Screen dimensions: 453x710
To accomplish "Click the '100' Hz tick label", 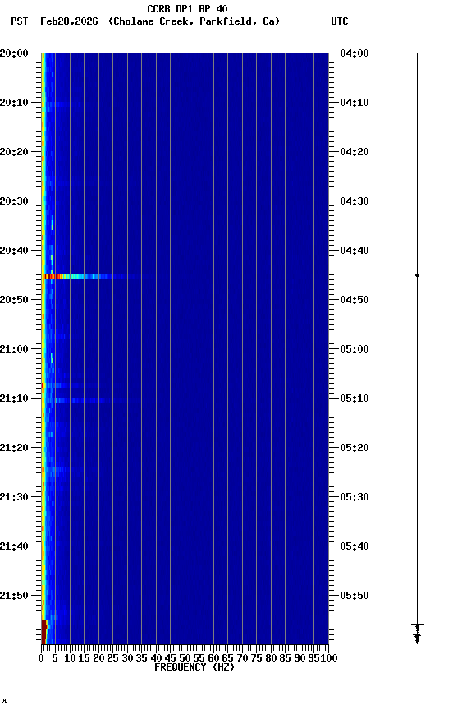I will pyautogui.click(x=329, y=658).
